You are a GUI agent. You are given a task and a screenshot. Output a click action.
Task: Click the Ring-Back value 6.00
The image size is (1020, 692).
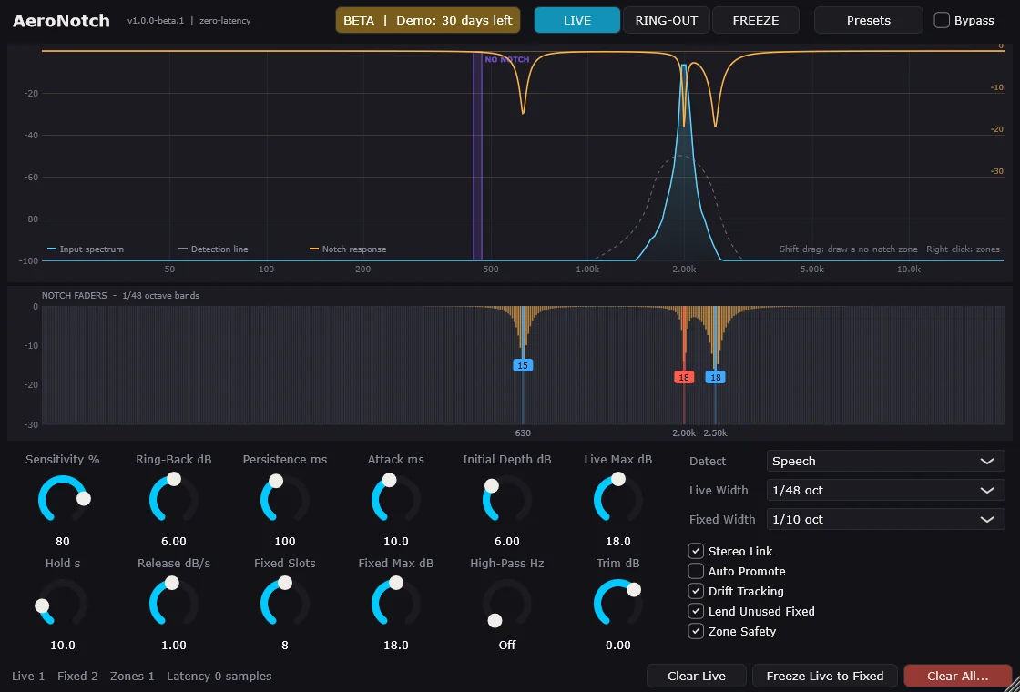tap(174, 541)
